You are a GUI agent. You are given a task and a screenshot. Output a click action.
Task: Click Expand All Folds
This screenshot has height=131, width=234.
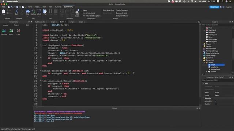pos(122,13)
